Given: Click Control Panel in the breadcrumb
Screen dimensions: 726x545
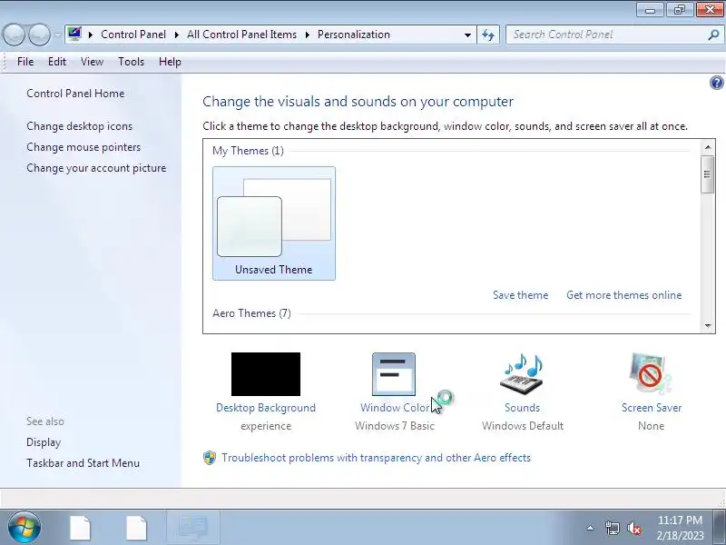Looking at the screenshot, I should point(133,35).
